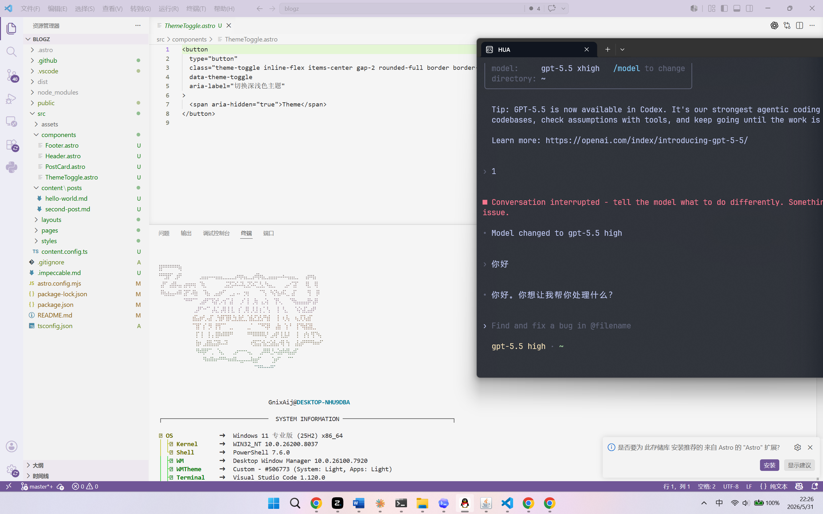Click the errors and warnings status item

[85, 486]
